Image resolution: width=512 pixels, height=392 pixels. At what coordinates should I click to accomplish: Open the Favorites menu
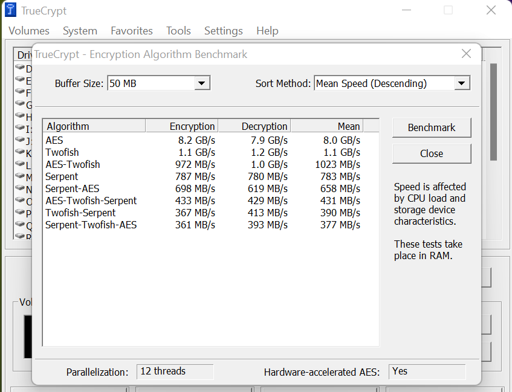[132, 31]
